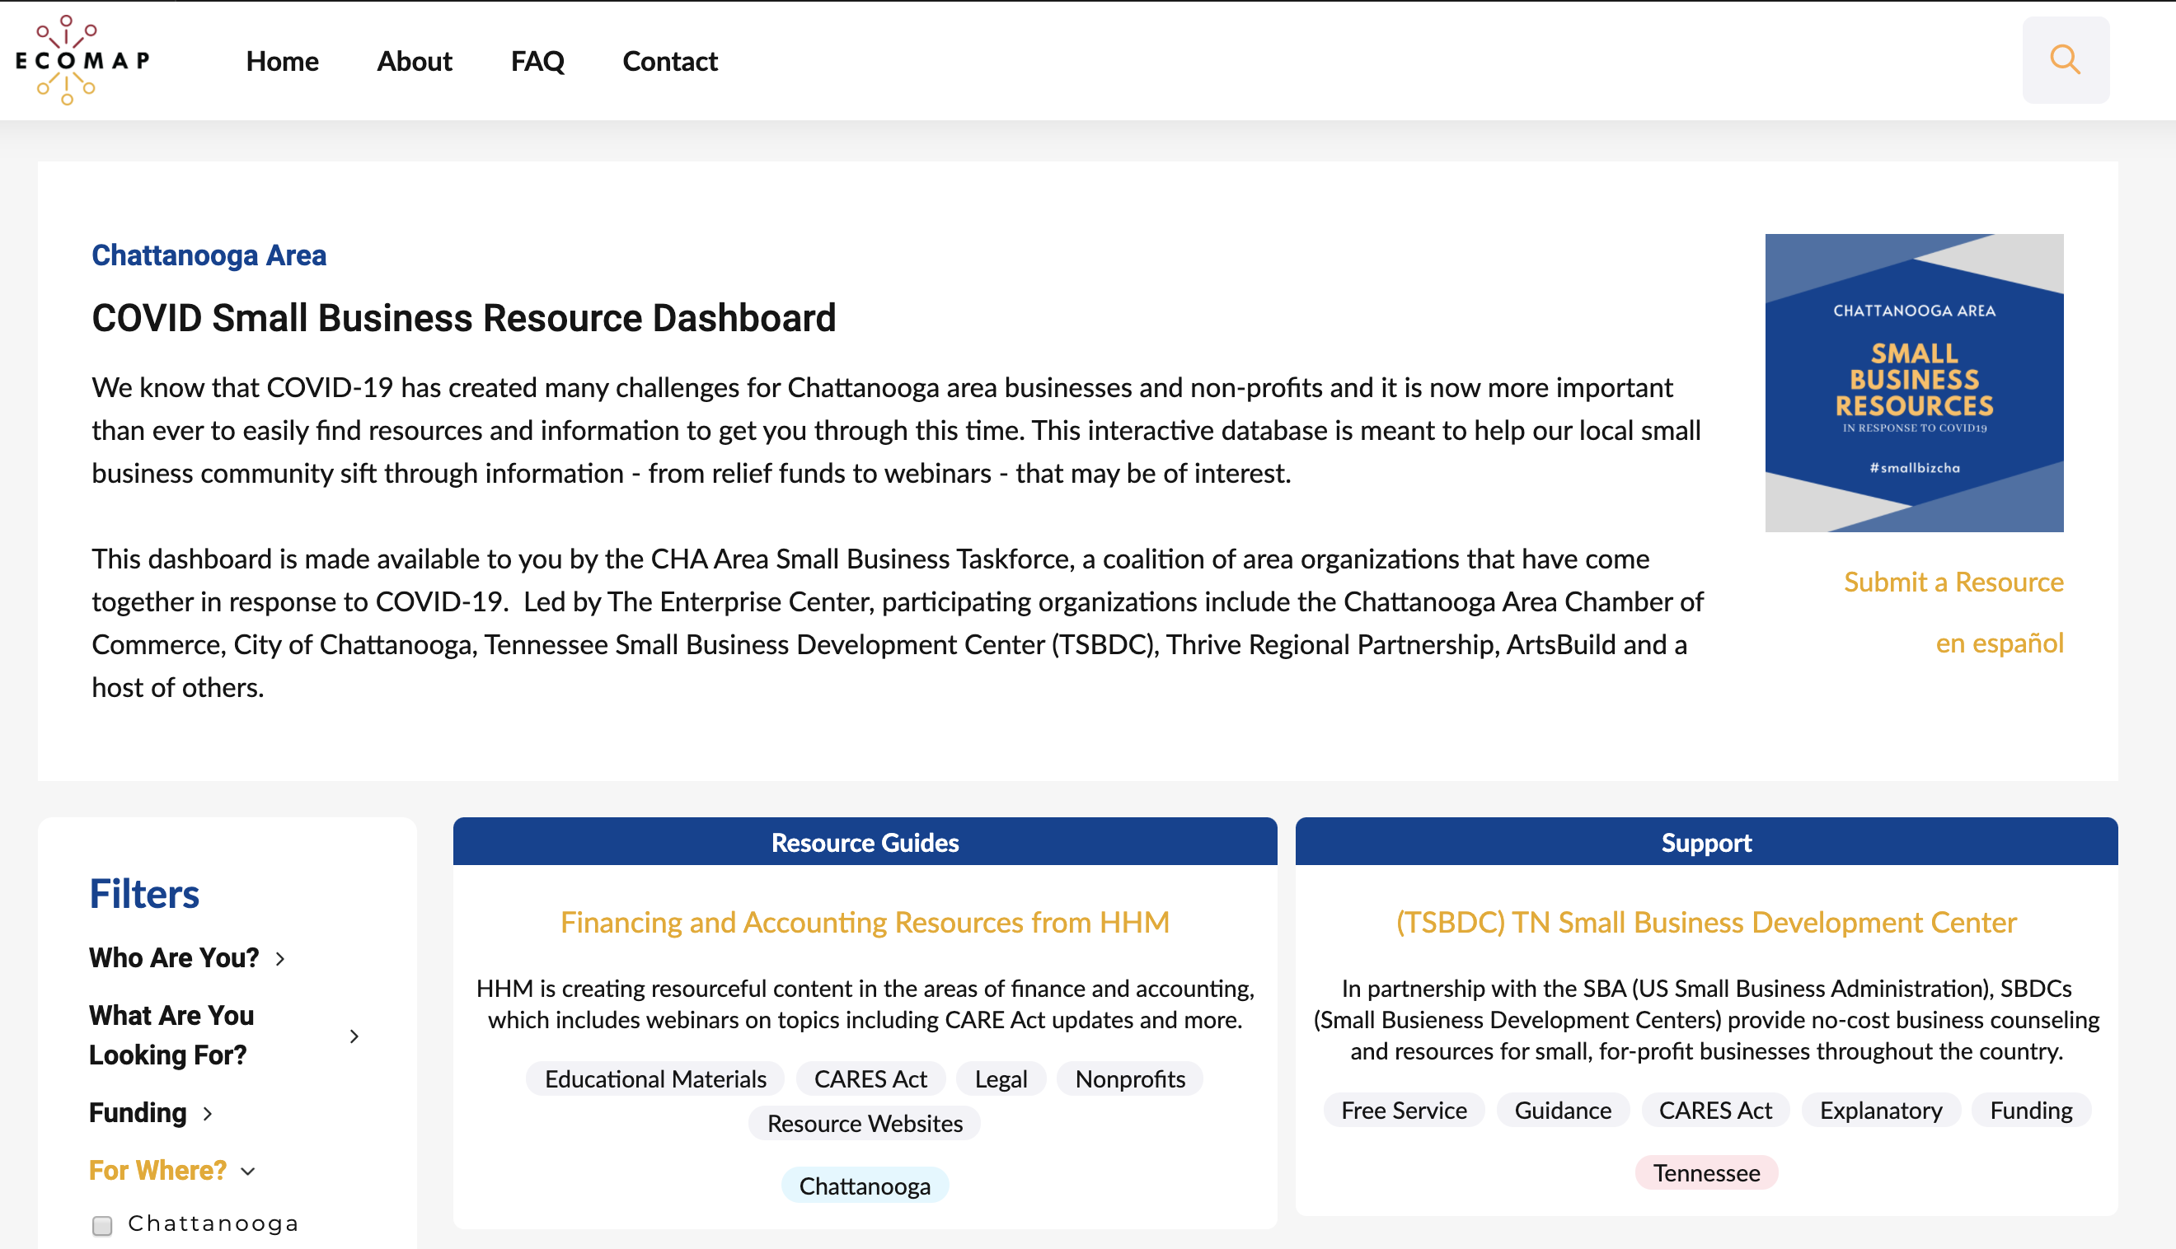Collapse the For Where? filter
The width and height of the screenshot is (2176, 1249).
(x=172, y=1170)
